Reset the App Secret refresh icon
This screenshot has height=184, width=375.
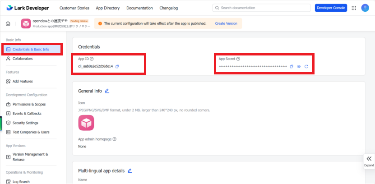306,66
